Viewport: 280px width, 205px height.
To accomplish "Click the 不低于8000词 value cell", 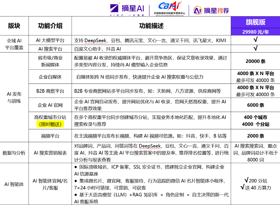I will tap(255, 153).
